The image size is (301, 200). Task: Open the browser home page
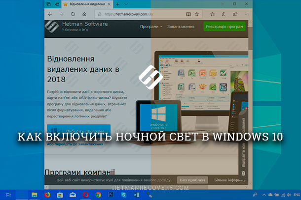[x=84, y=14]
